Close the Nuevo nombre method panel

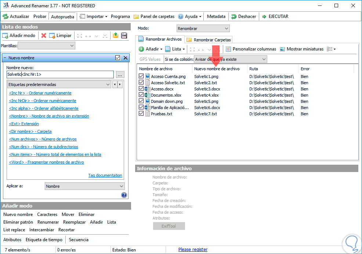click(x=125, y=58)
